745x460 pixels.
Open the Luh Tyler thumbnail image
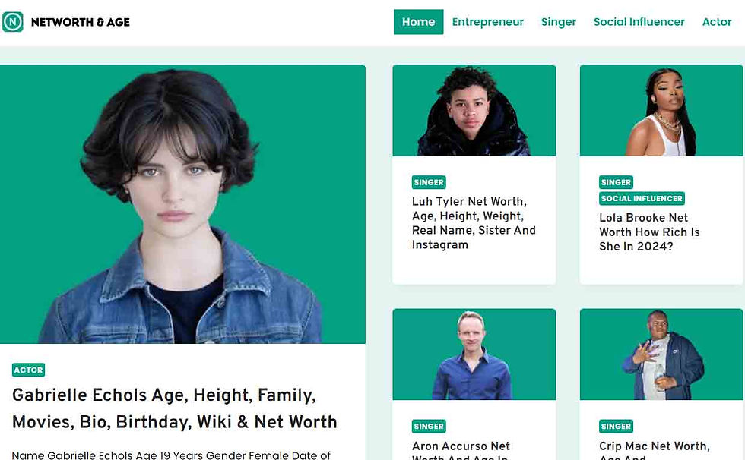coord(474,111)
